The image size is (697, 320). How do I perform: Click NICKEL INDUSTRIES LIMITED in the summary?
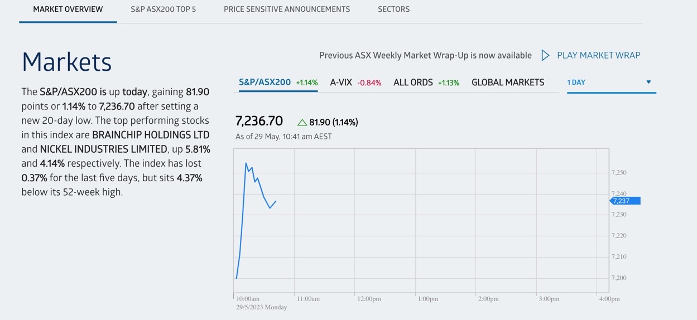tap(104, 149)
